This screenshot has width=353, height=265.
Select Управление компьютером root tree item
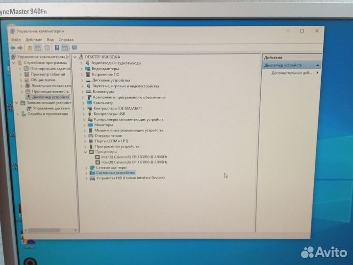pos(43,57)
